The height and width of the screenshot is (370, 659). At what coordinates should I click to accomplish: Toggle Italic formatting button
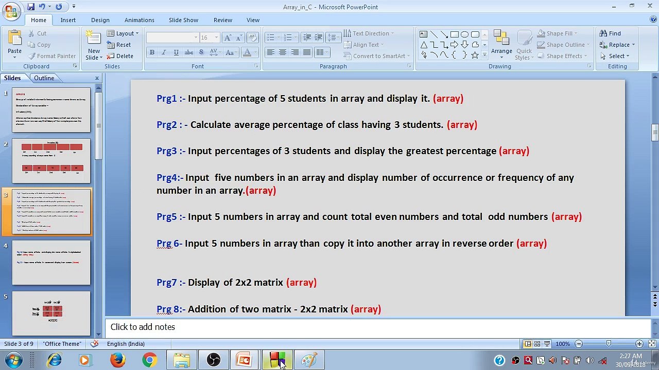(164, 52)
